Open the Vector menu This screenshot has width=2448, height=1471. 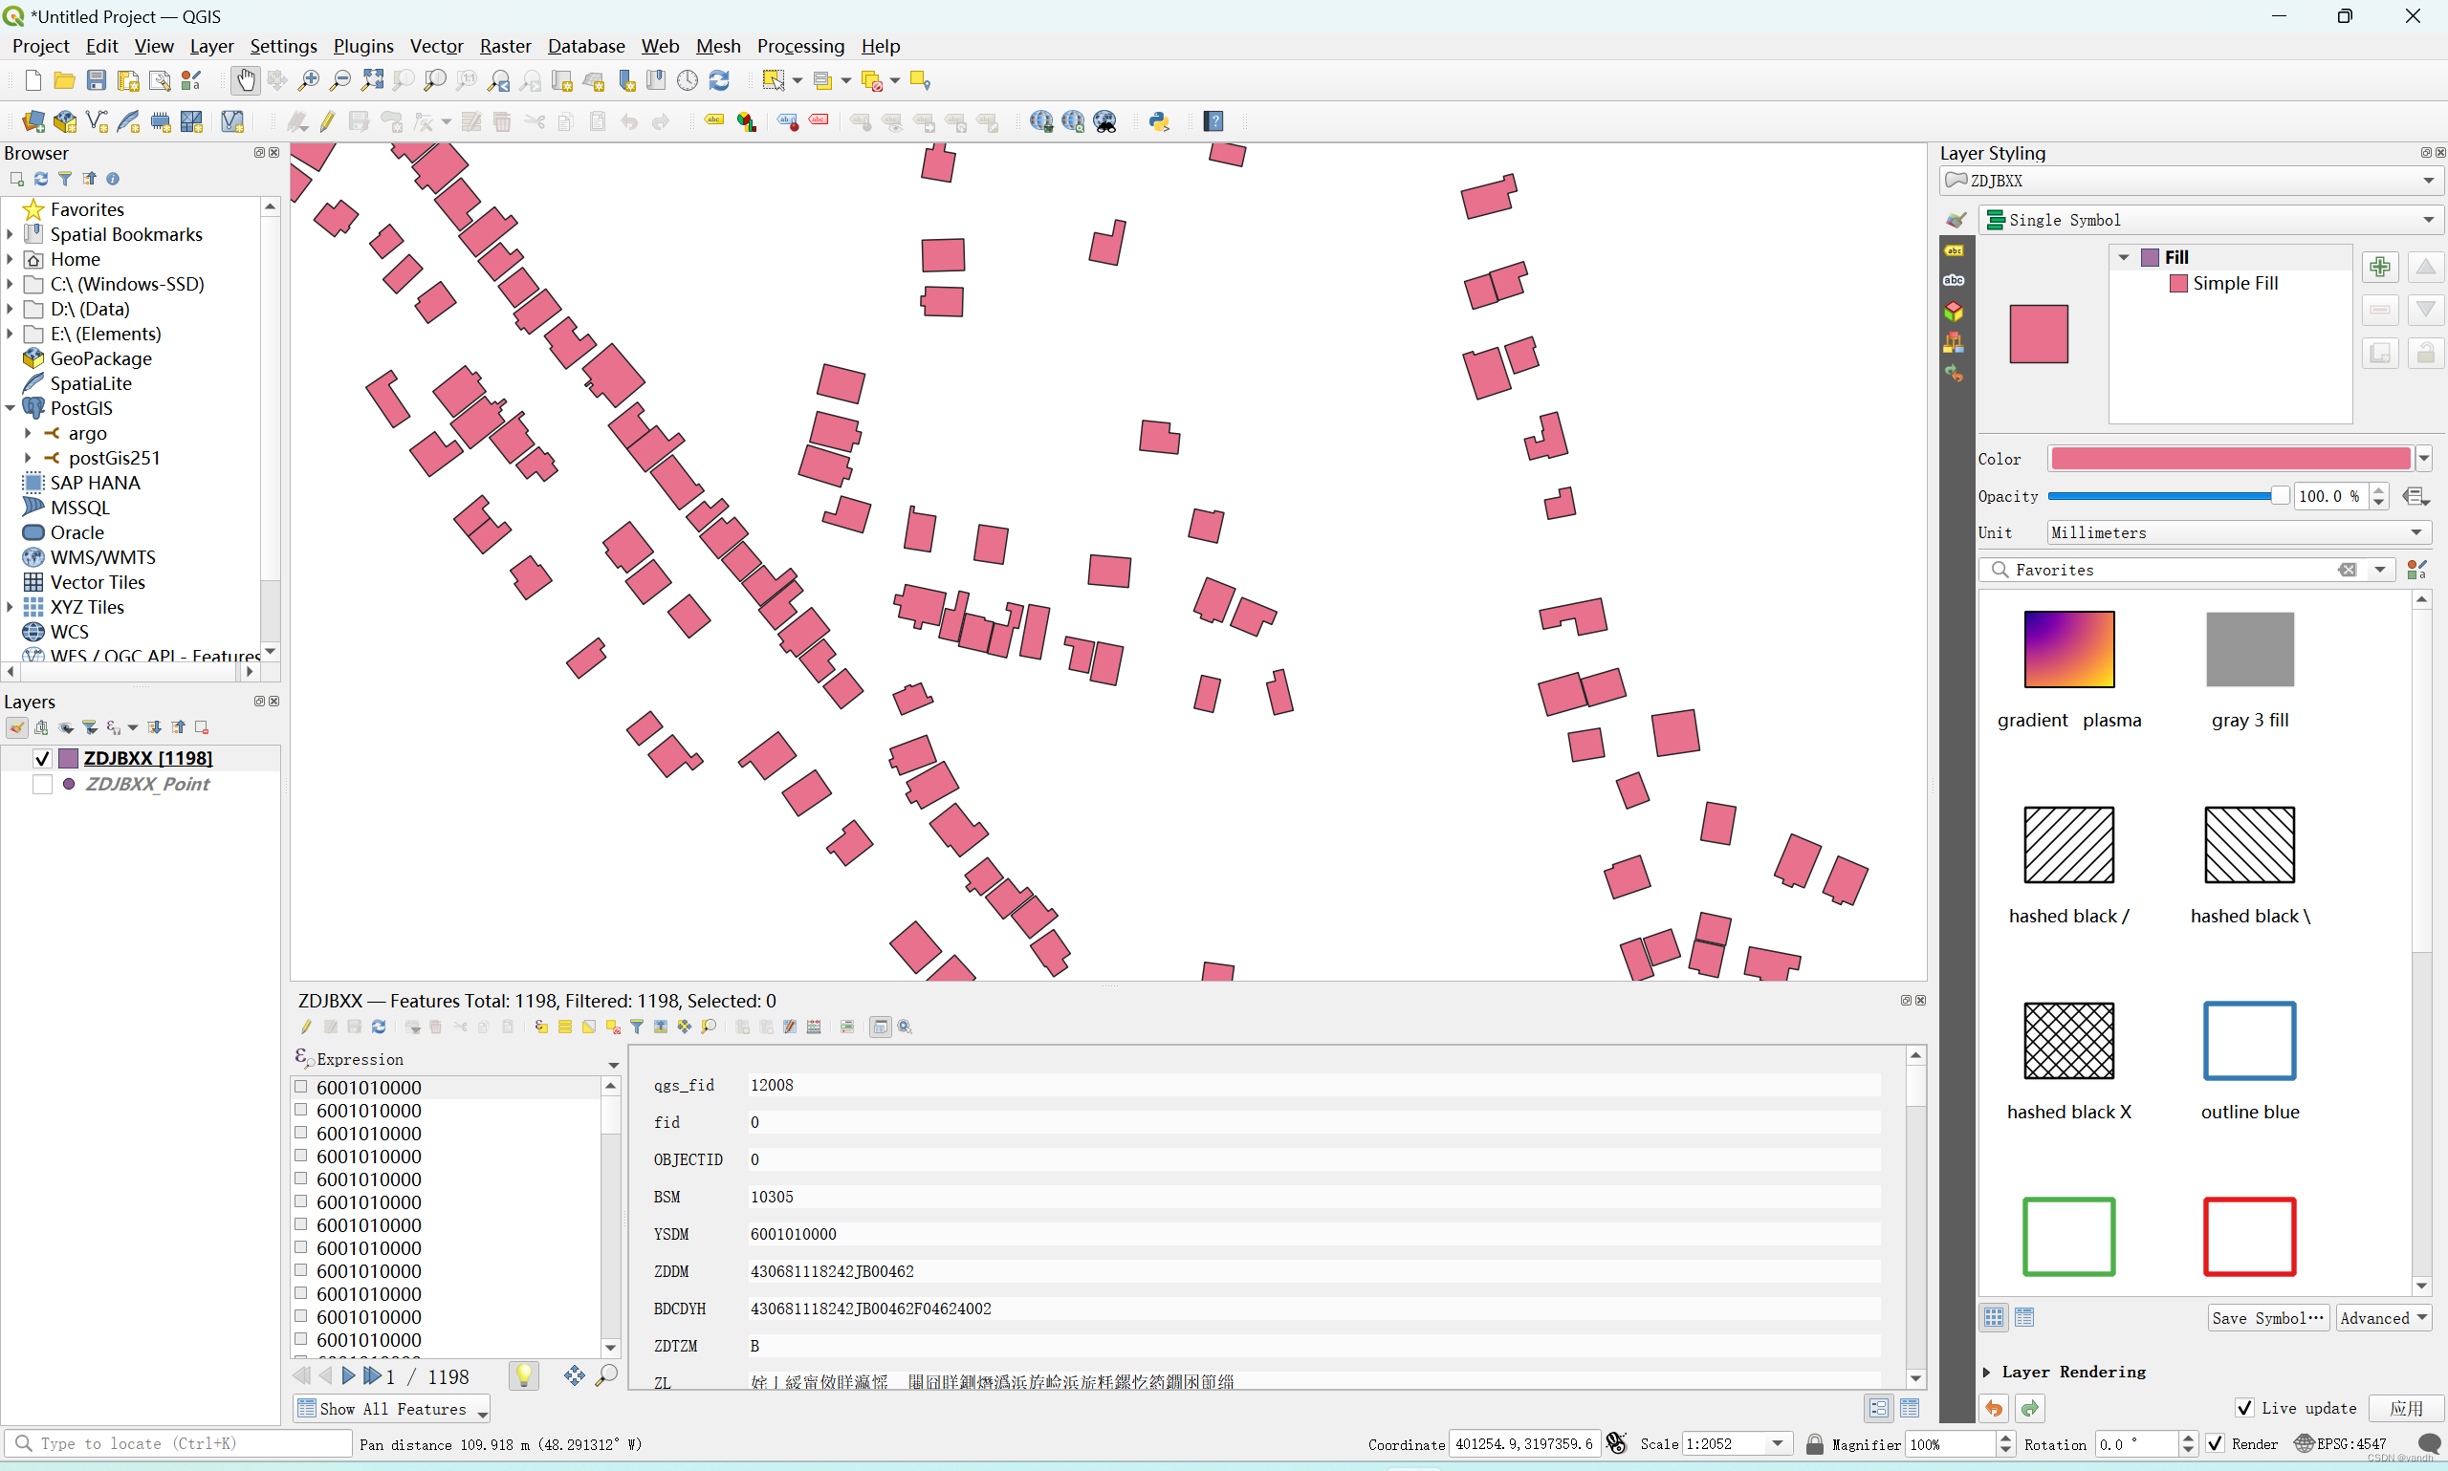click(436, 46)
